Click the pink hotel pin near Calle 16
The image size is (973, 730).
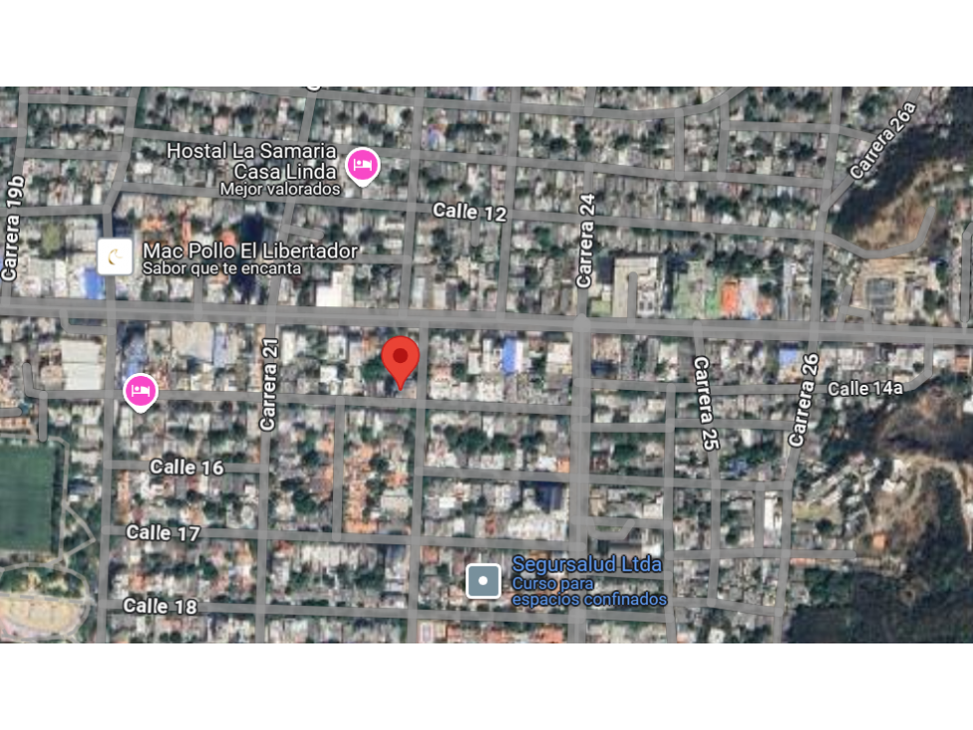(140, 393)
